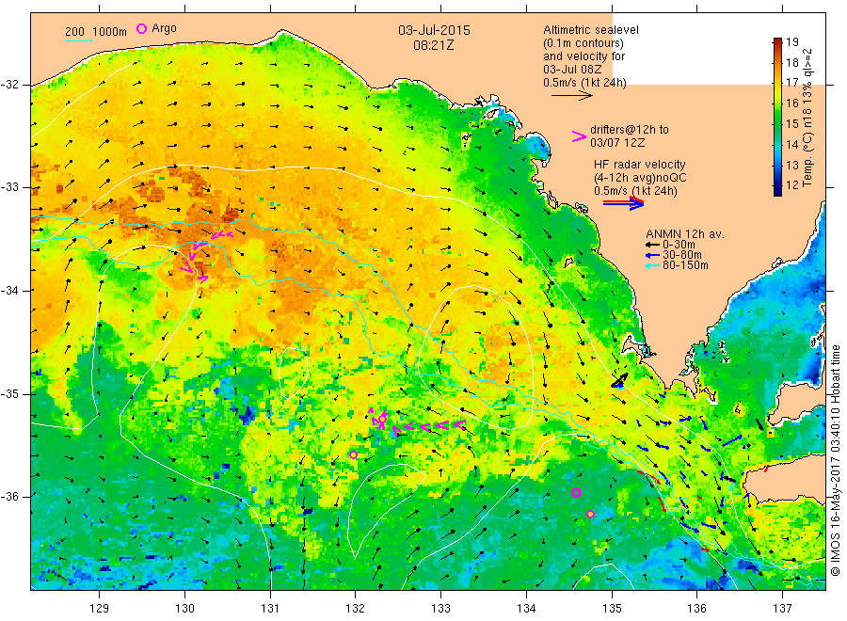Click the '0.5m/s (1kt 24h)' altimetry scale text
Viewport: 847px width, 621px height.
[585, 83]
